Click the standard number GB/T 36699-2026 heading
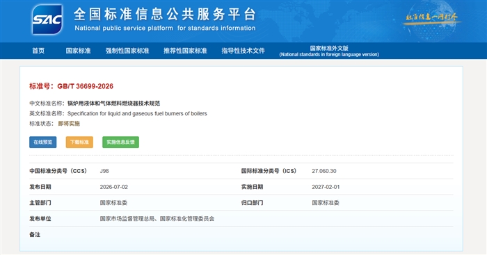This screenshot has height=255, width=487. (72, 86)
